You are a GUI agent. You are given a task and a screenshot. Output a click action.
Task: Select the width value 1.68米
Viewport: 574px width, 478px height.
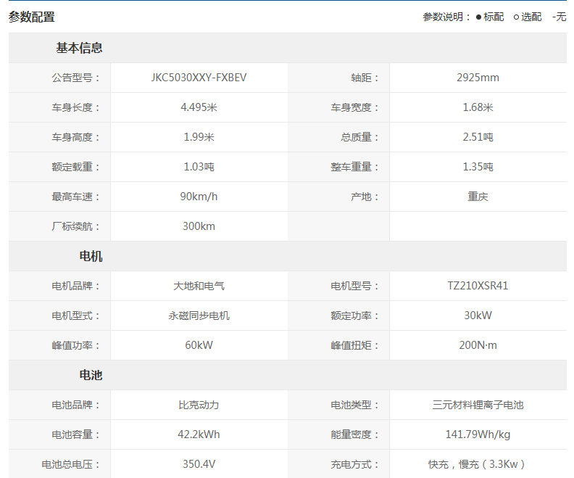(x=478, y=107)
